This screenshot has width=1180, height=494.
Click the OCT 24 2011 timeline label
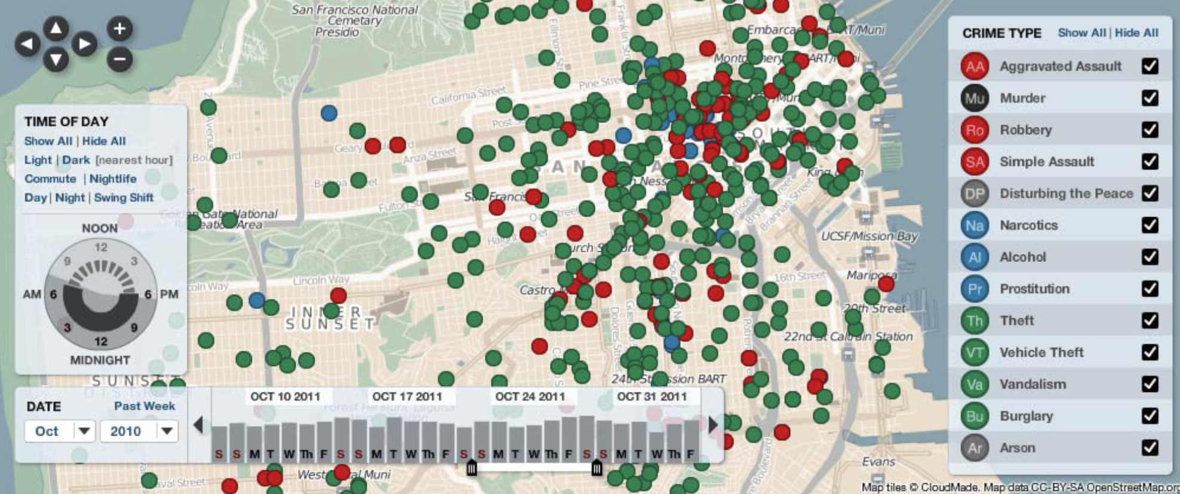(x=530, y=397)
